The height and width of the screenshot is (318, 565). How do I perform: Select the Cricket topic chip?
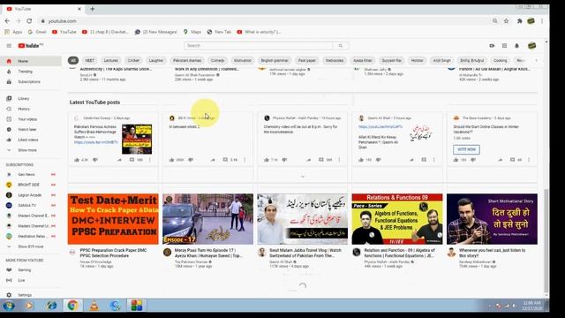133,61
